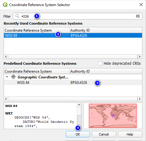
Task: Open Help for CRS selector
Action: click(x=130, y=134)
